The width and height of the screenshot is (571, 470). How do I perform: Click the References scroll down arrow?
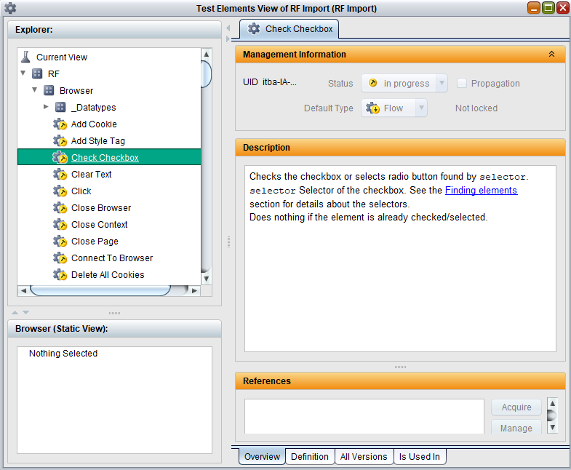pyautogui.click(x=552, y=427)
